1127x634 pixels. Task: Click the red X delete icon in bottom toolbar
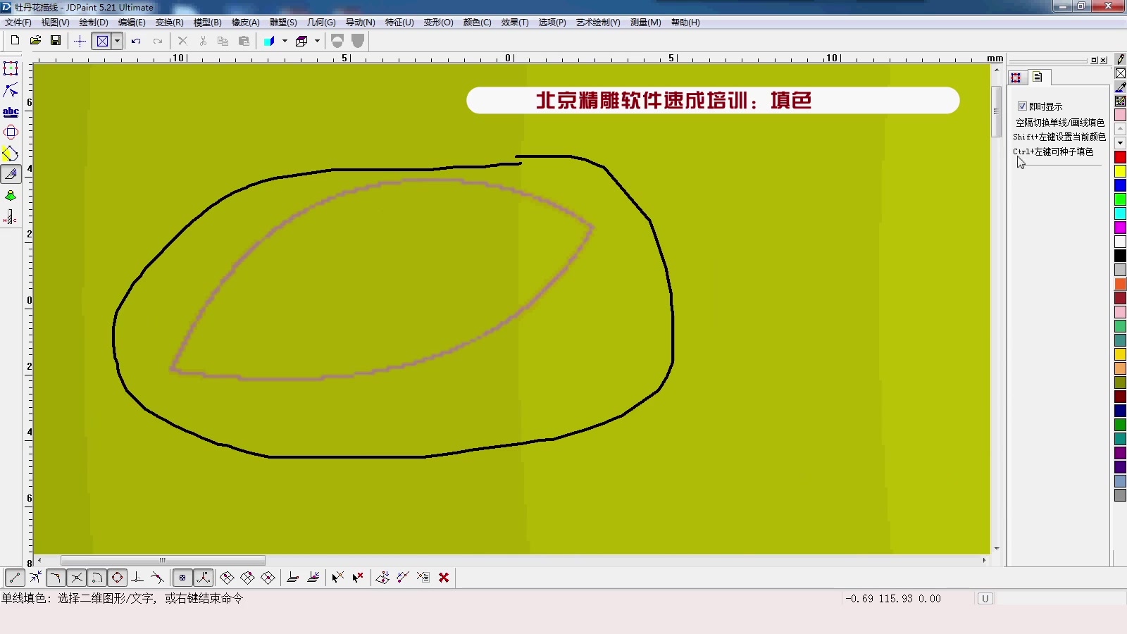(x=444, y=578)
